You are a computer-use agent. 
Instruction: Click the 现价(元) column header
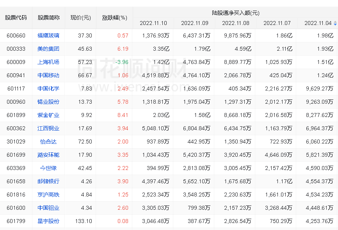tap(81, 18)
